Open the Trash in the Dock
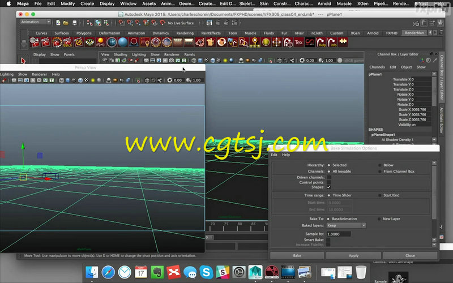Viewport: 453px width, 283px height. pyautogui.click(x=361, y=272)
